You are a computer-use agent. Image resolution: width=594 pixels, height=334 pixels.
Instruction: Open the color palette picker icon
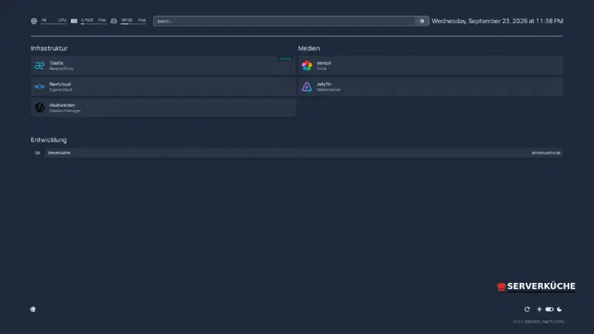(33, 309)
